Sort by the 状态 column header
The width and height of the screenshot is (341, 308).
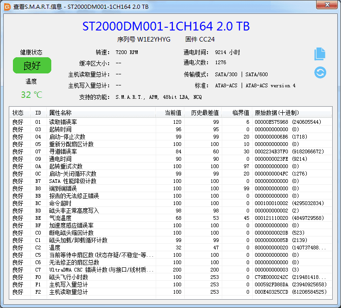[x=18, y=113]
